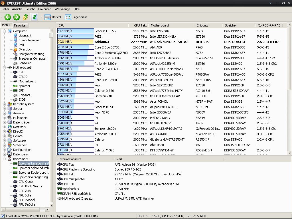The image size is (292, 219).
Task: Sort by the CPU Takt column header
Action: [x=138, y=25]
